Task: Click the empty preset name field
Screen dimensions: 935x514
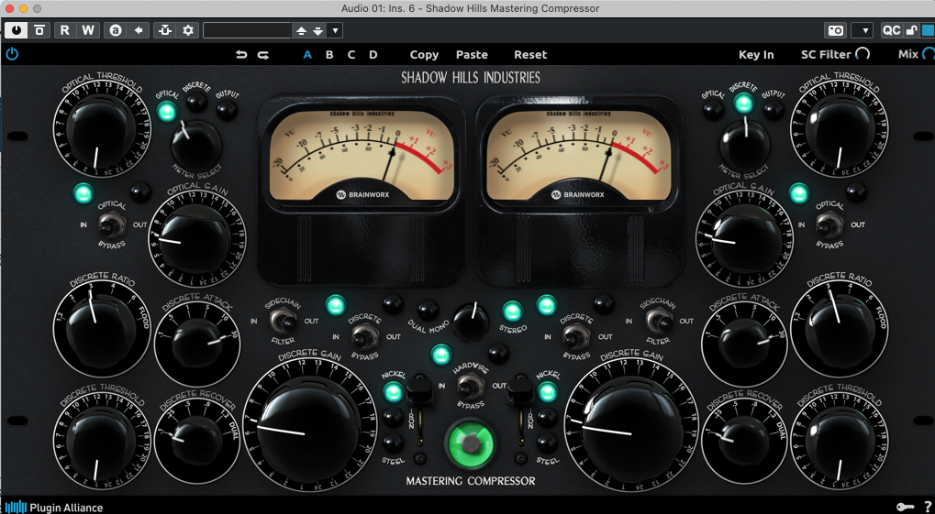Action: coord(247,30)
